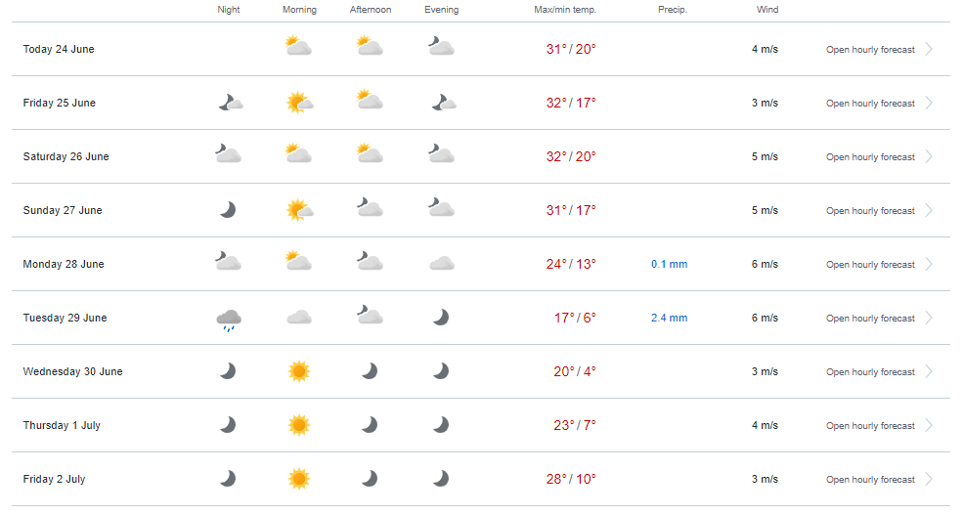The height and width of the screenshot is (513, 963).
Task: Click Wednesday 30 June morning sun icon
Action: coord(299,371)
